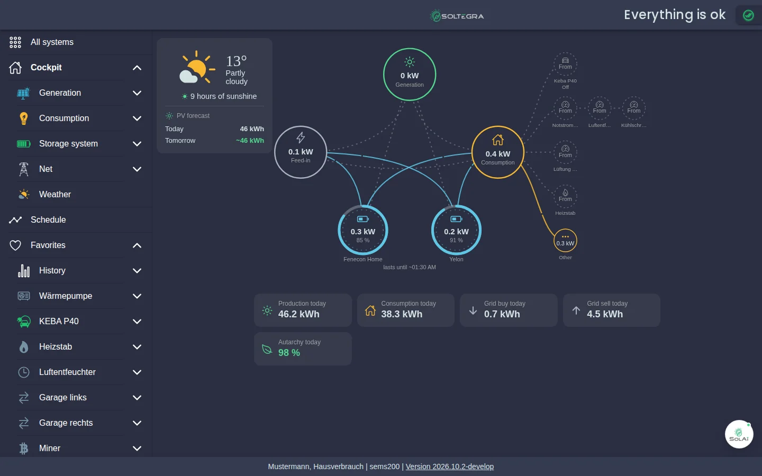Click the Heizstab water drop sidebar icon
Image resolution: width=762 pixels, height=476 pixels.
pyautogui.click(x=24, y=347)
